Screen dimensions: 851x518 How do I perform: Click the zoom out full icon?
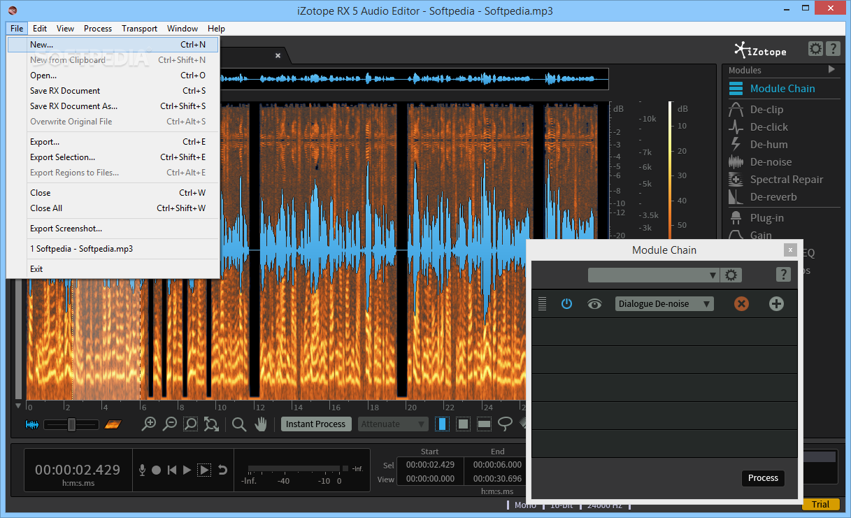coord(211,424)
